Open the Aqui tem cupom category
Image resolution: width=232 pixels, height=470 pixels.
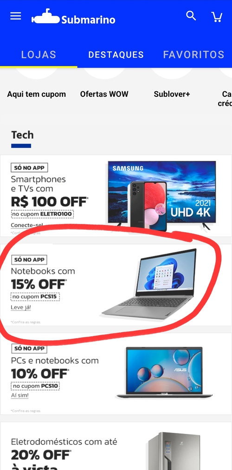click(37, 94)
